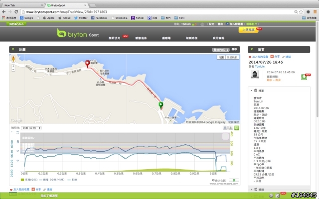Click the first gray chart view icon
Image resolution: width=319 pixels, height=199 pixels.
coord(225,128)
